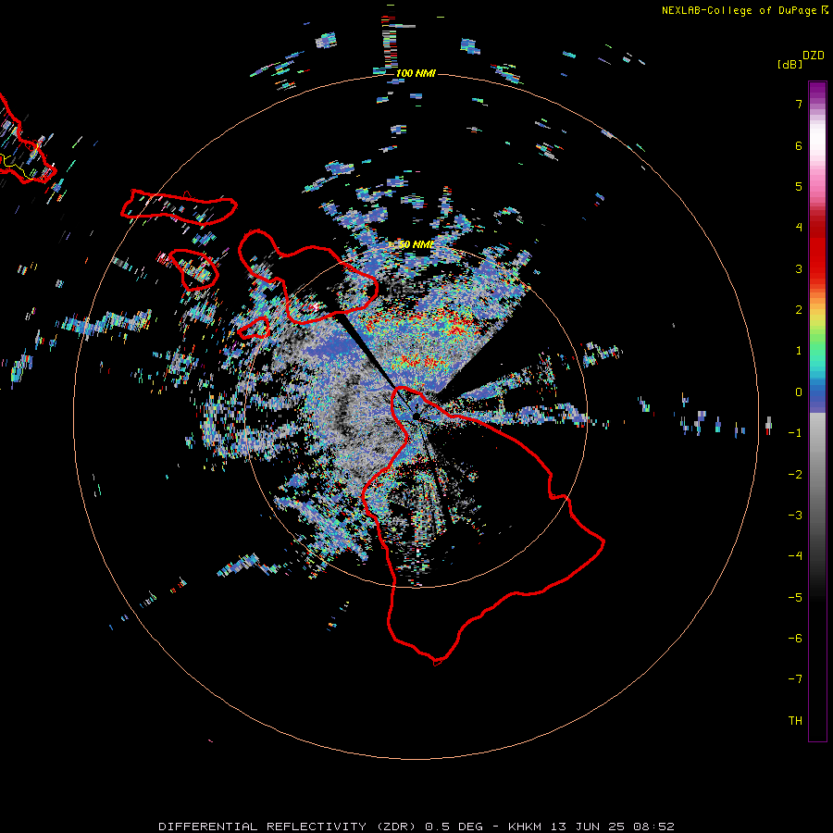Click the 50 NMI range ring label
Screen dimensions: 833x833
point(416,244)
